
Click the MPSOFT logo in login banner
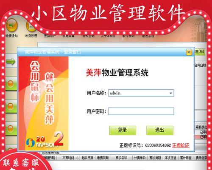[42, 142]
